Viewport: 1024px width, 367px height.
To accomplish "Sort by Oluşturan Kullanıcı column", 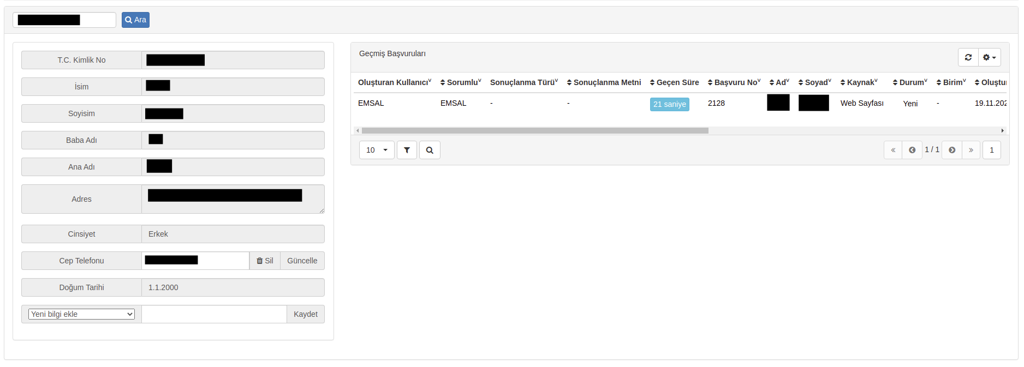I will pos(394,82).
